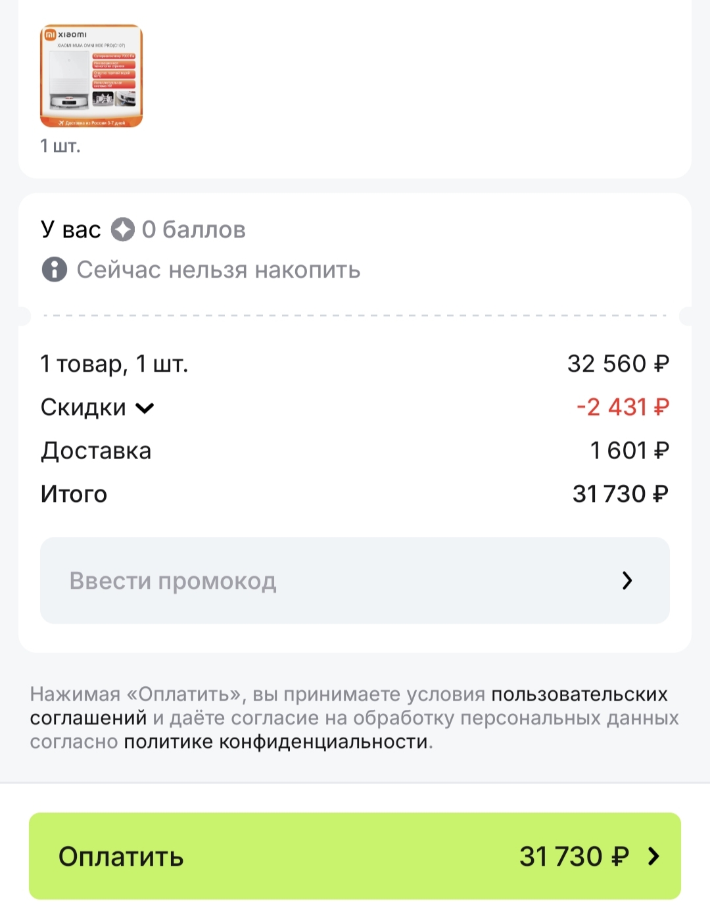Tap the "0 баллов" points balance

coord(194,230)
